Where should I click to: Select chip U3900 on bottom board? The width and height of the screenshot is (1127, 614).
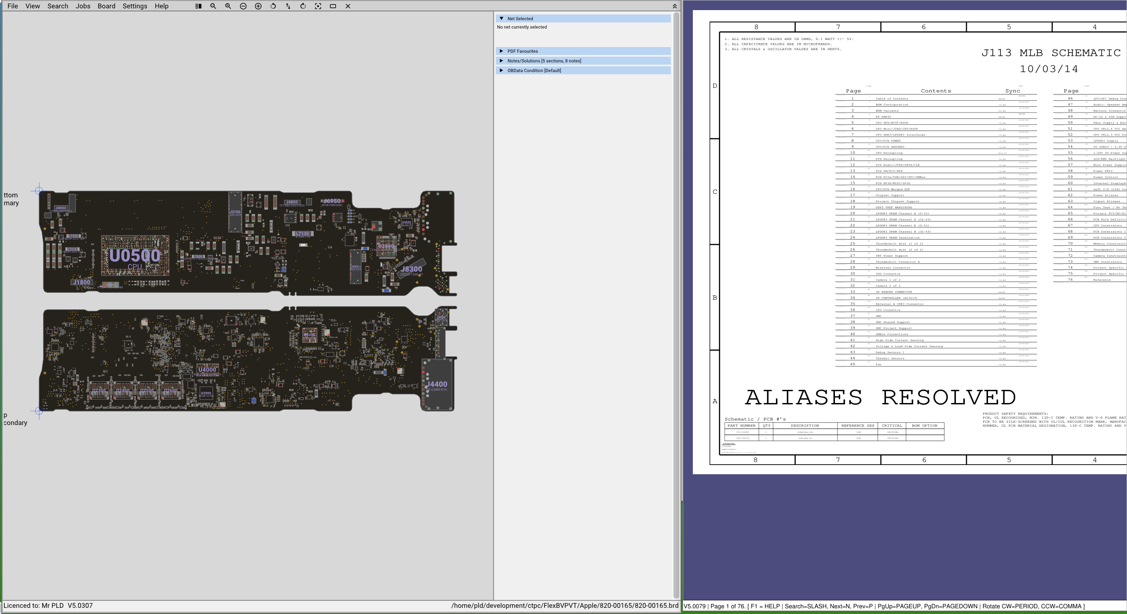tap(206, 394)
